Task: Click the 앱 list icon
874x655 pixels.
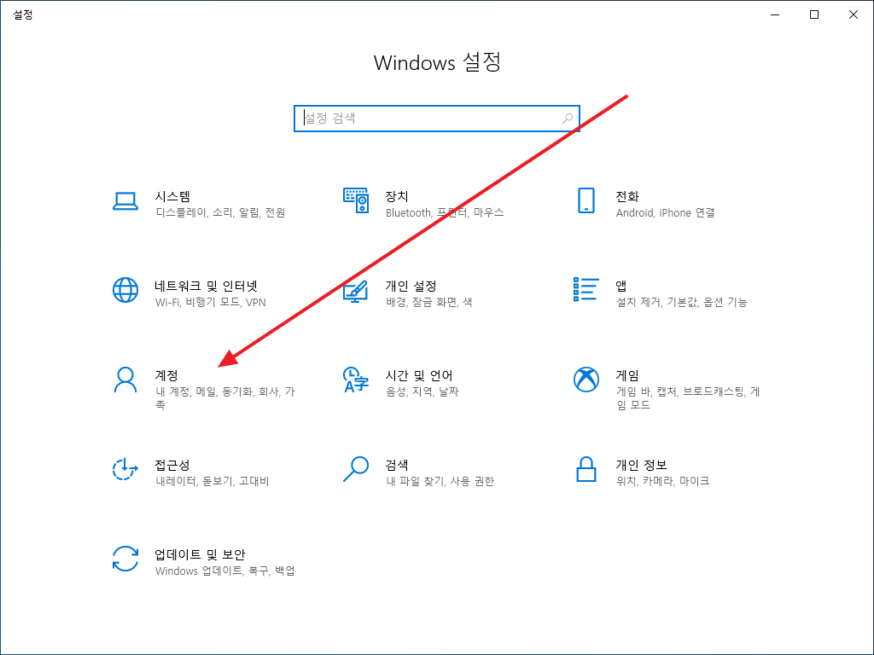Action: click(586, 290)
